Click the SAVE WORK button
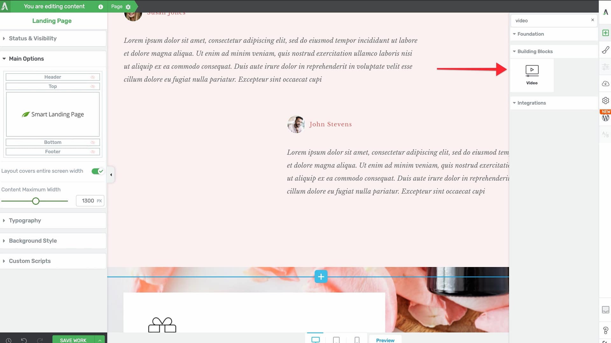Image resolution: width=611 pixels, height=343 pixels. (73, 340)
